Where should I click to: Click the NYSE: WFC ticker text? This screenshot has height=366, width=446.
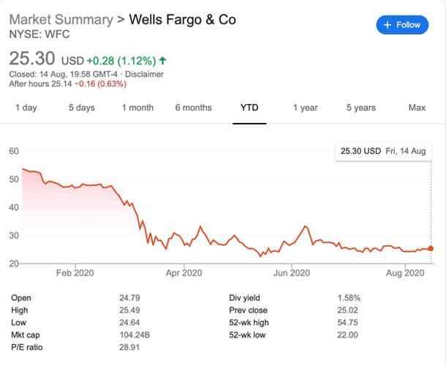click(x=39, y=34)
